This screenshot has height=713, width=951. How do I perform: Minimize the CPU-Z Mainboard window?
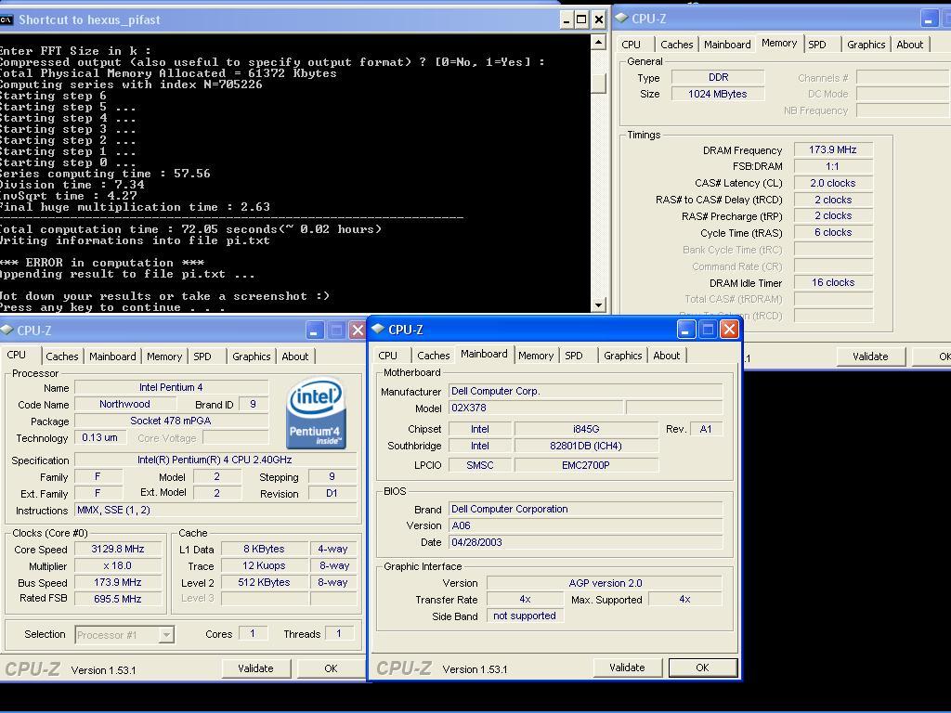tap(685, 330)
